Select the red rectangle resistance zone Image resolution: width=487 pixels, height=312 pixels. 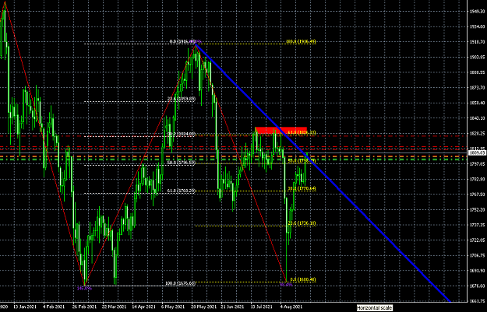tap(281, 130)
